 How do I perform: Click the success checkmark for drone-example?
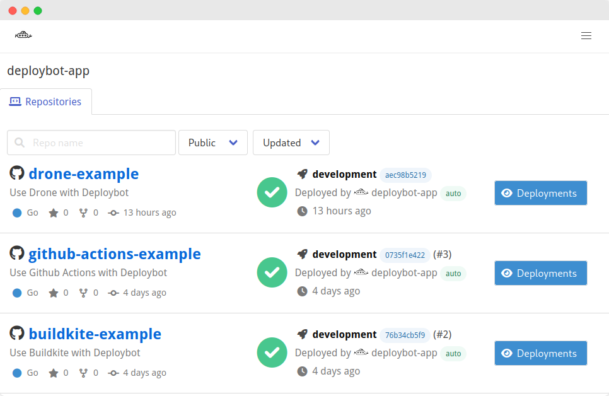272,192
